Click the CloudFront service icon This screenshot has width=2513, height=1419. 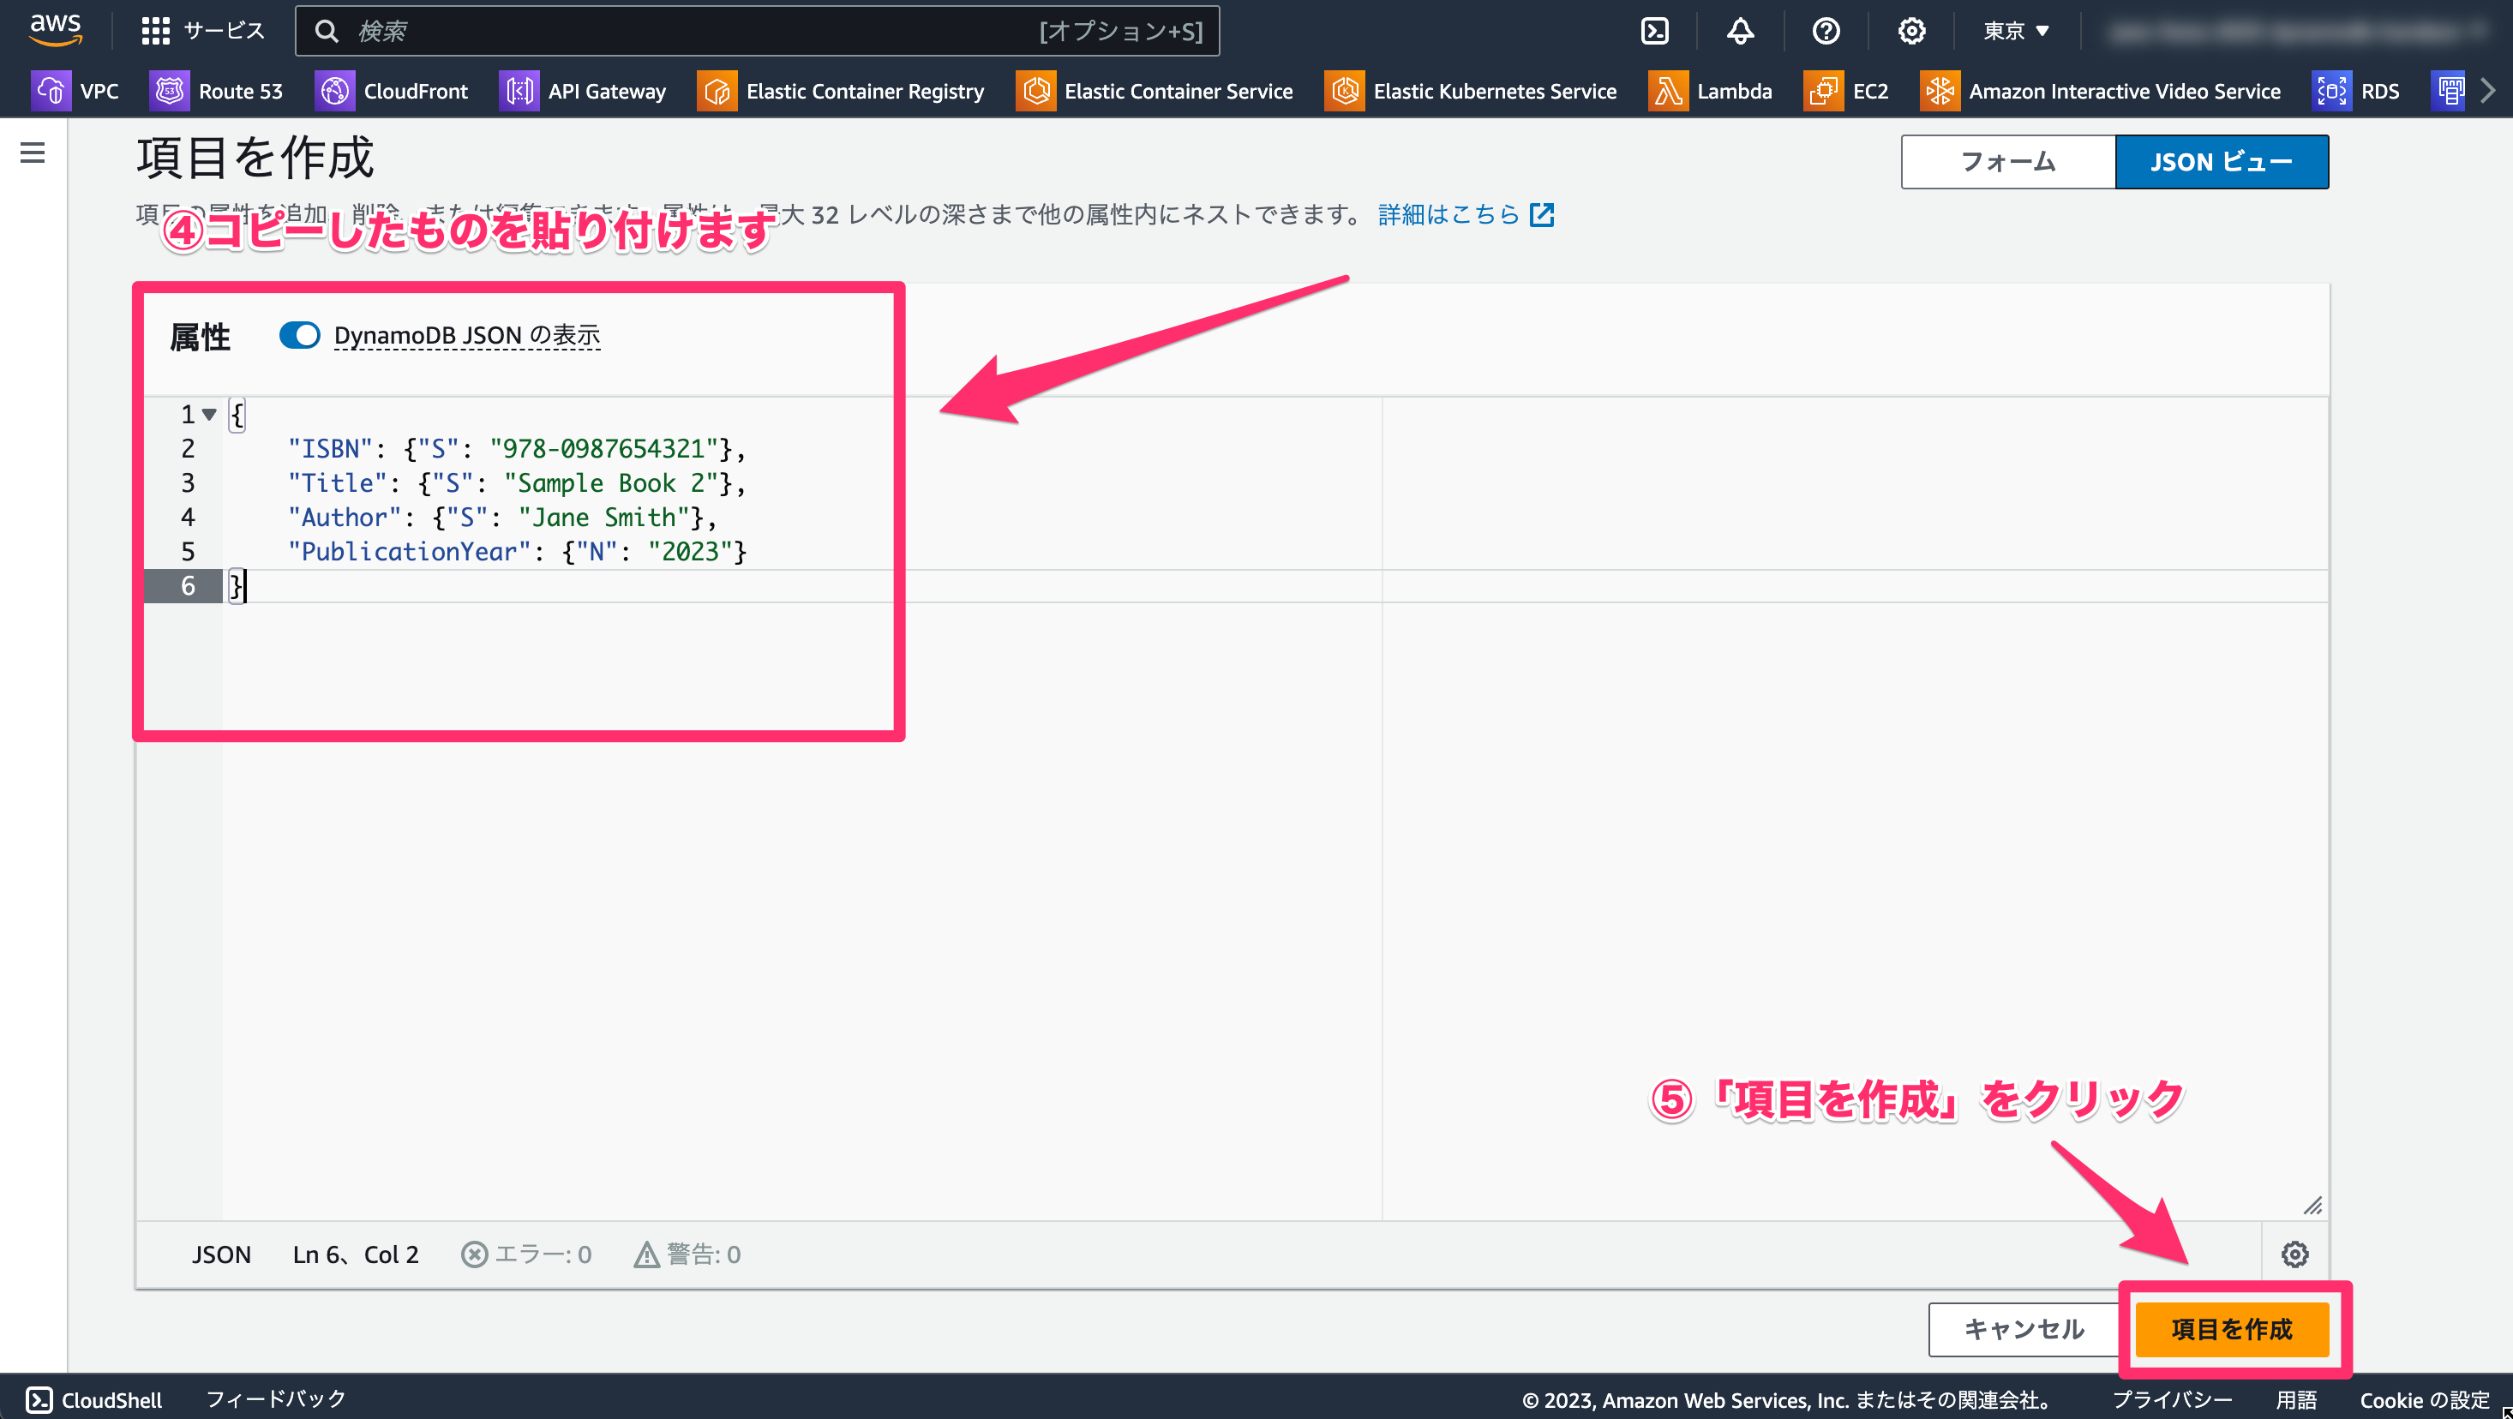click(x=333, y=90)
